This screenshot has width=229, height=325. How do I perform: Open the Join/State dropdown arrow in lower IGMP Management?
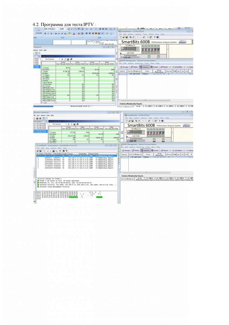tap(185, 150)
